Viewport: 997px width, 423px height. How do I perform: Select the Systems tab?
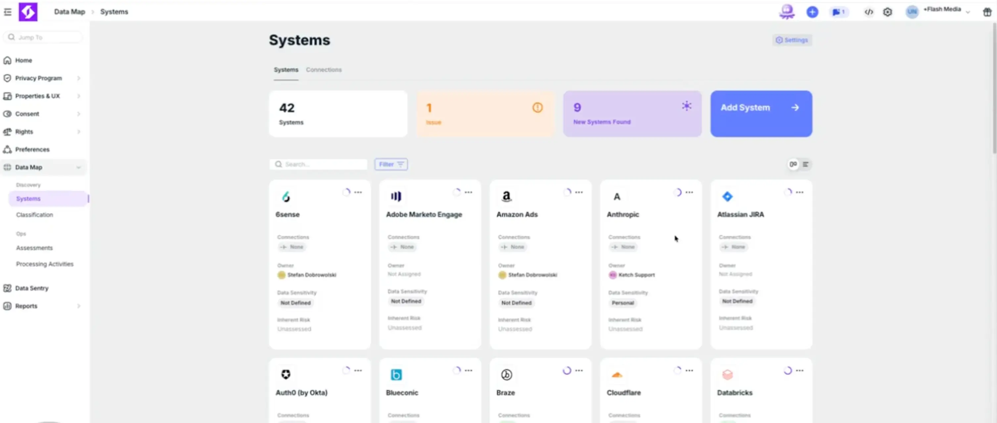pyautogui.click(x=286, y=70)
